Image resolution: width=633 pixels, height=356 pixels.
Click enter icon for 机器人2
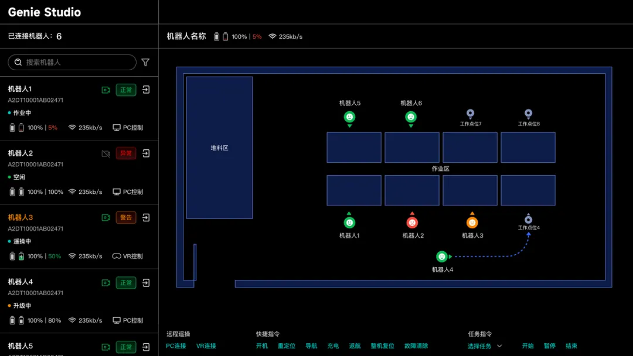click(146, 153)
